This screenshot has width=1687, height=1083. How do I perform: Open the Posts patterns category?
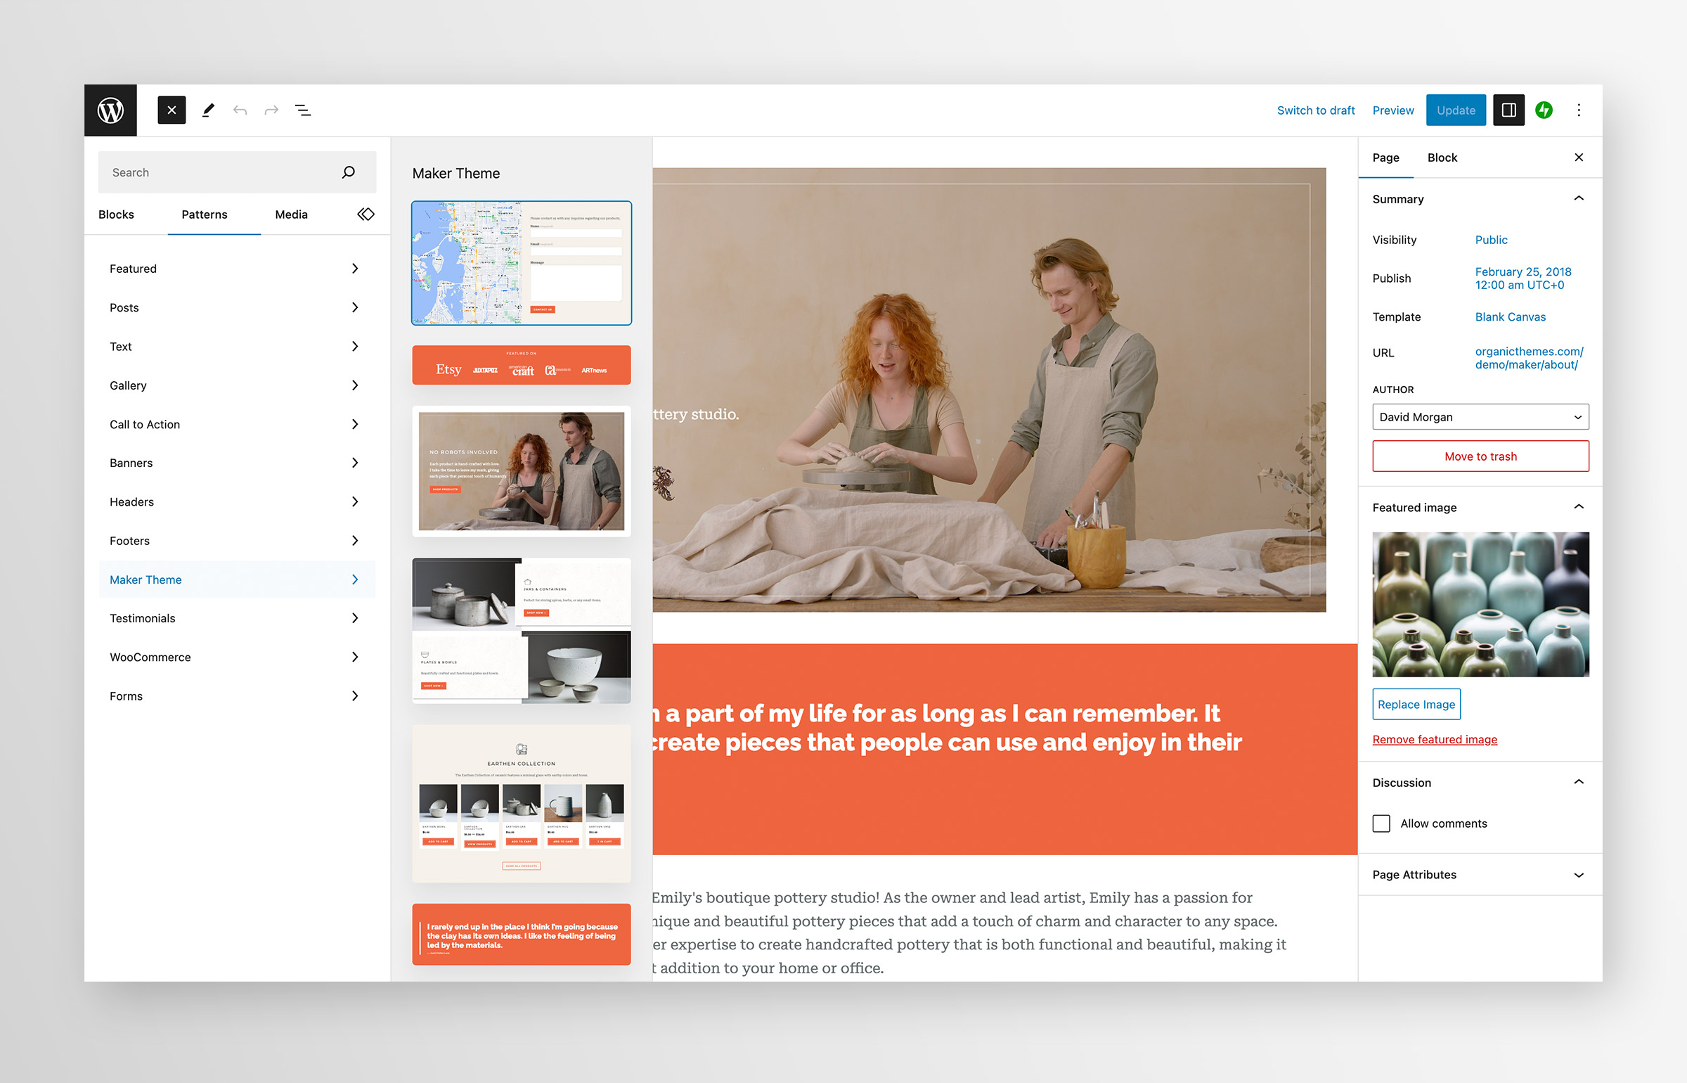pos(237,307)
